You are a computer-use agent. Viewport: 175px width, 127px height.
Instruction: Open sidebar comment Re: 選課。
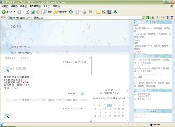(139, 77)
